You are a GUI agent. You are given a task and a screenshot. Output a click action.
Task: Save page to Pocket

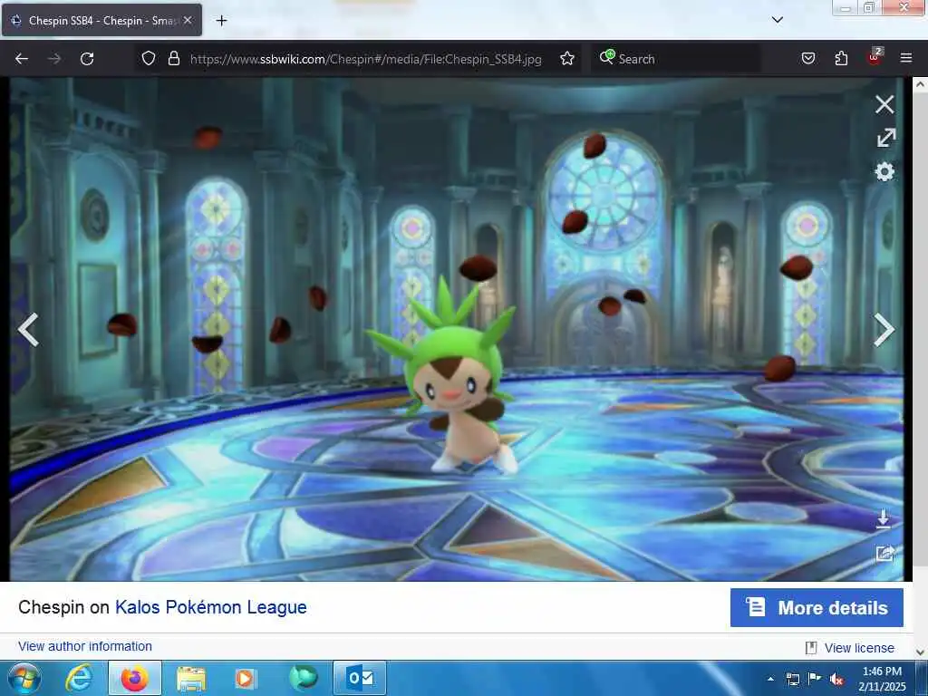(x=808, y=59)
